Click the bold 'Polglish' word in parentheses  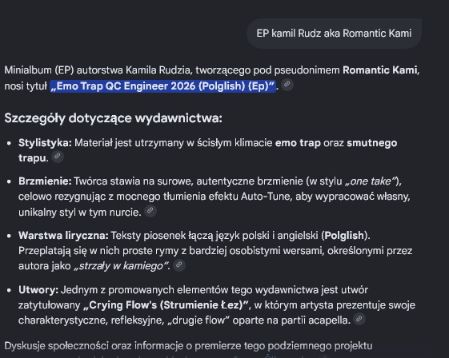tap(344, 235)
